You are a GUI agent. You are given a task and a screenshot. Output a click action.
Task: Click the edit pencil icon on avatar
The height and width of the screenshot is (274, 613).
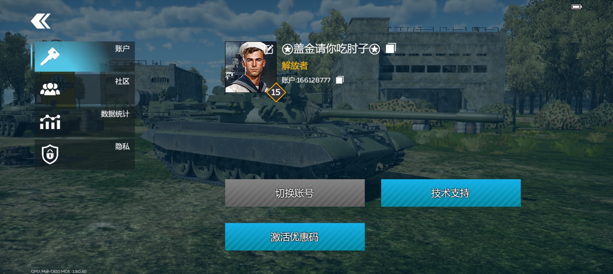269,49
